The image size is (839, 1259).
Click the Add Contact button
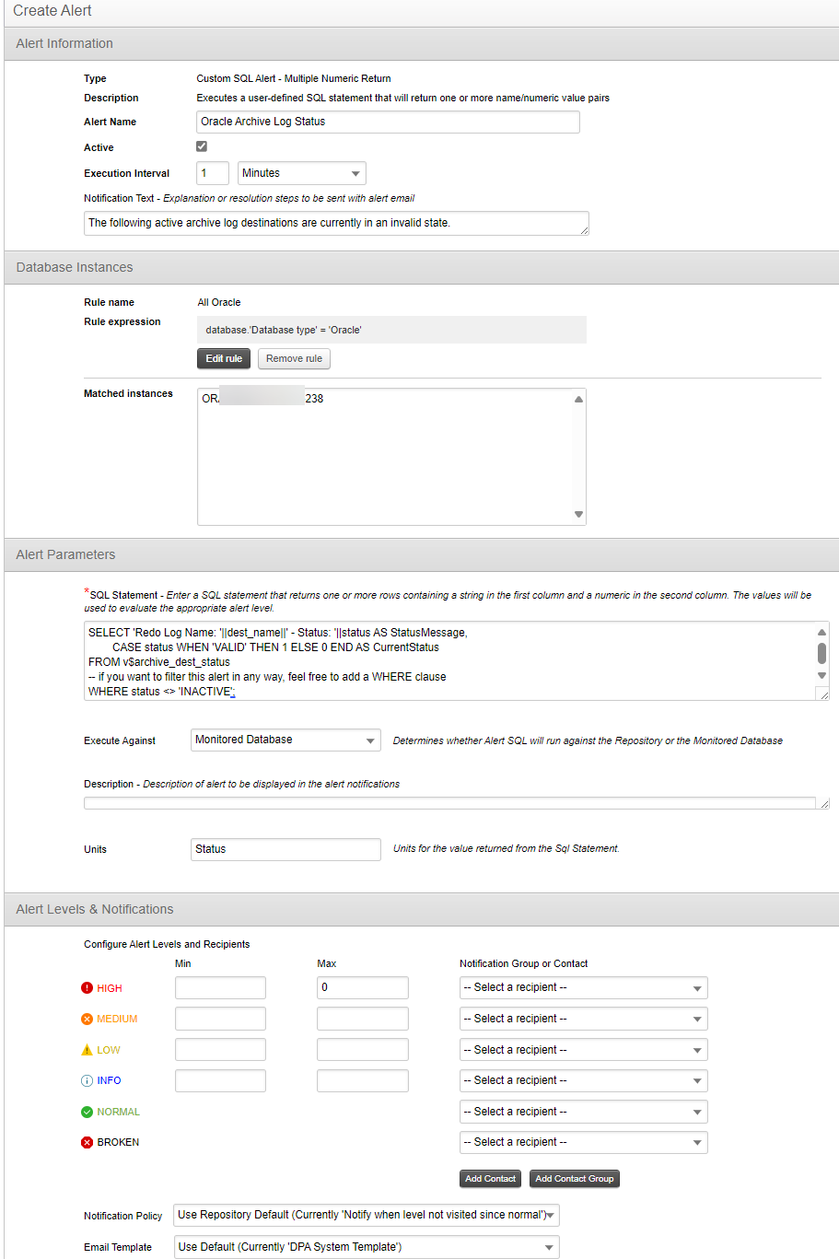pos(490,1179)
